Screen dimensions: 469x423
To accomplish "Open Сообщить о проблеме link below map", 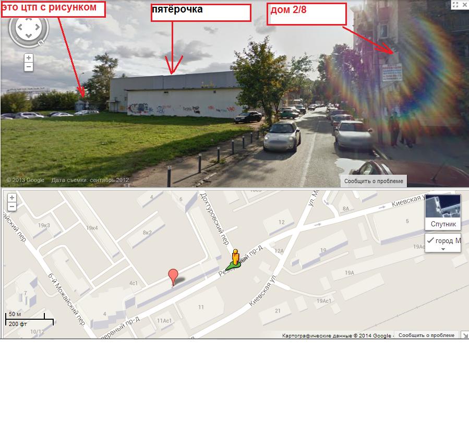I will 426,335.
